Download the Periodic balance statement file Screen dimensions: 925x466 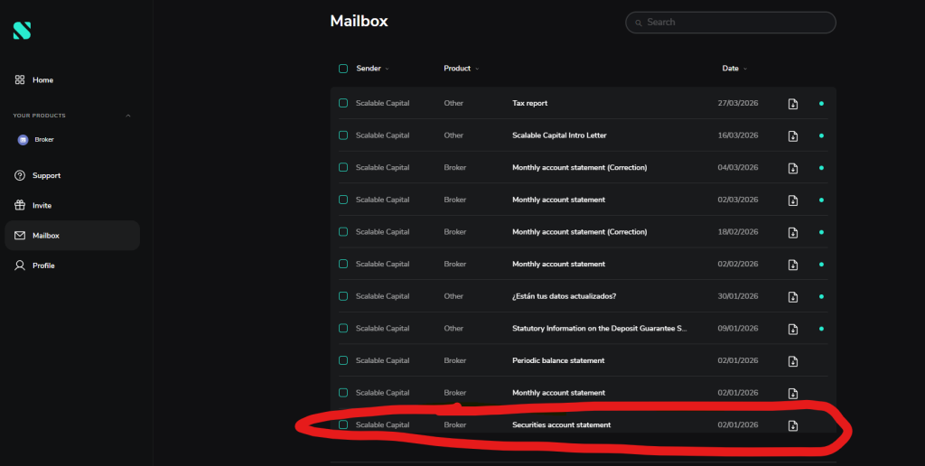[x=792, y=361]
